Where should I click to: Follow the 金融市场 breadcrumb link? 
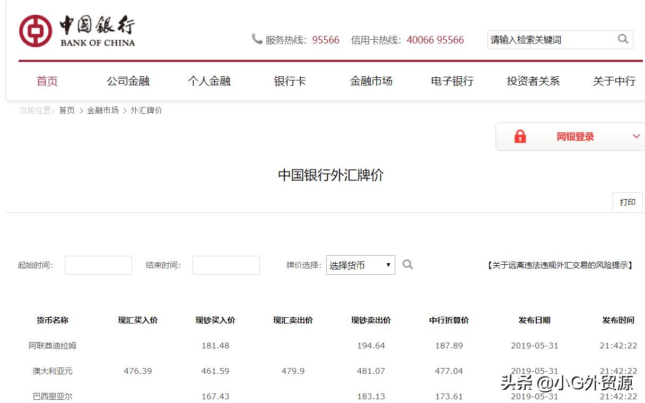tap(102, 110)
